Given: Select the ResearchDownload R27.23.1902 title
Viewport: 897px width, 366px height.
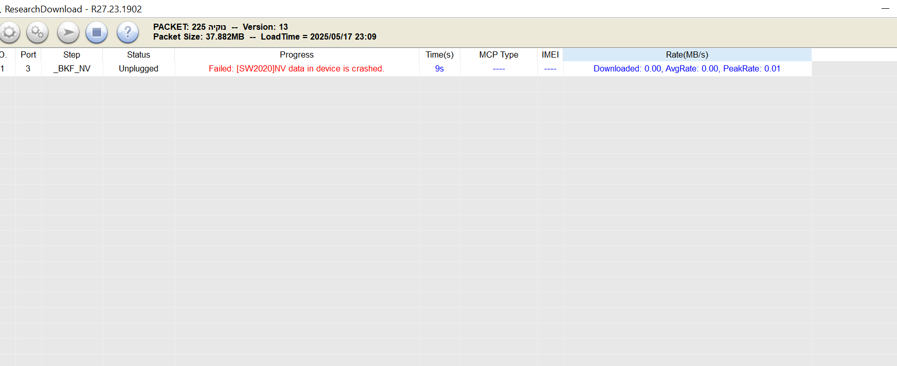Looking at the screenshot, I should pyautogui.click(x=73, y=9).
